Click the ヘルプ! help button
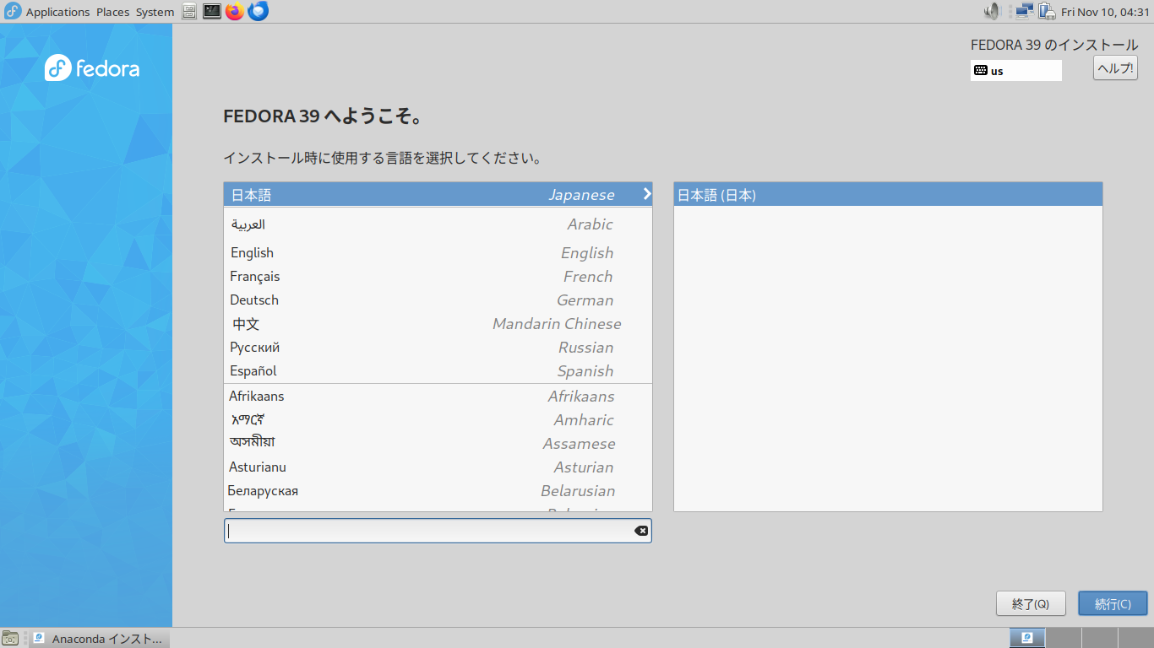This screenshot has width=1154, height=648. (x=1115, y=68)
